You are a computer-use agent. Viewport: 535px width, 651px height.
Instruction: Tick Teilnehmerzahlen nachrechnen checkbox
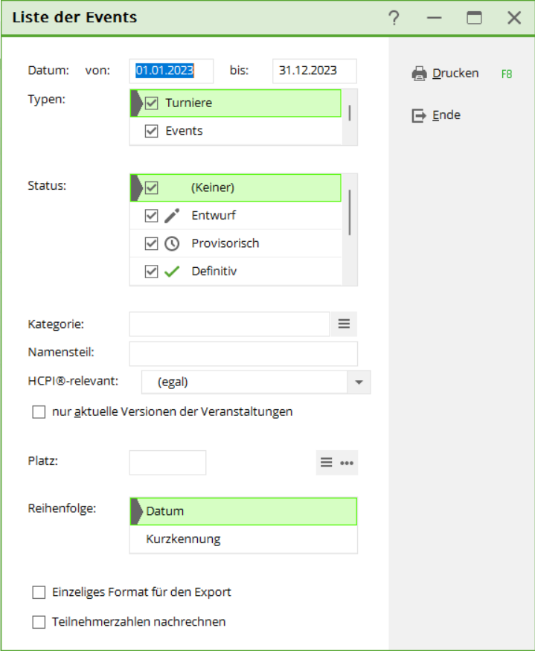point(39,621)
